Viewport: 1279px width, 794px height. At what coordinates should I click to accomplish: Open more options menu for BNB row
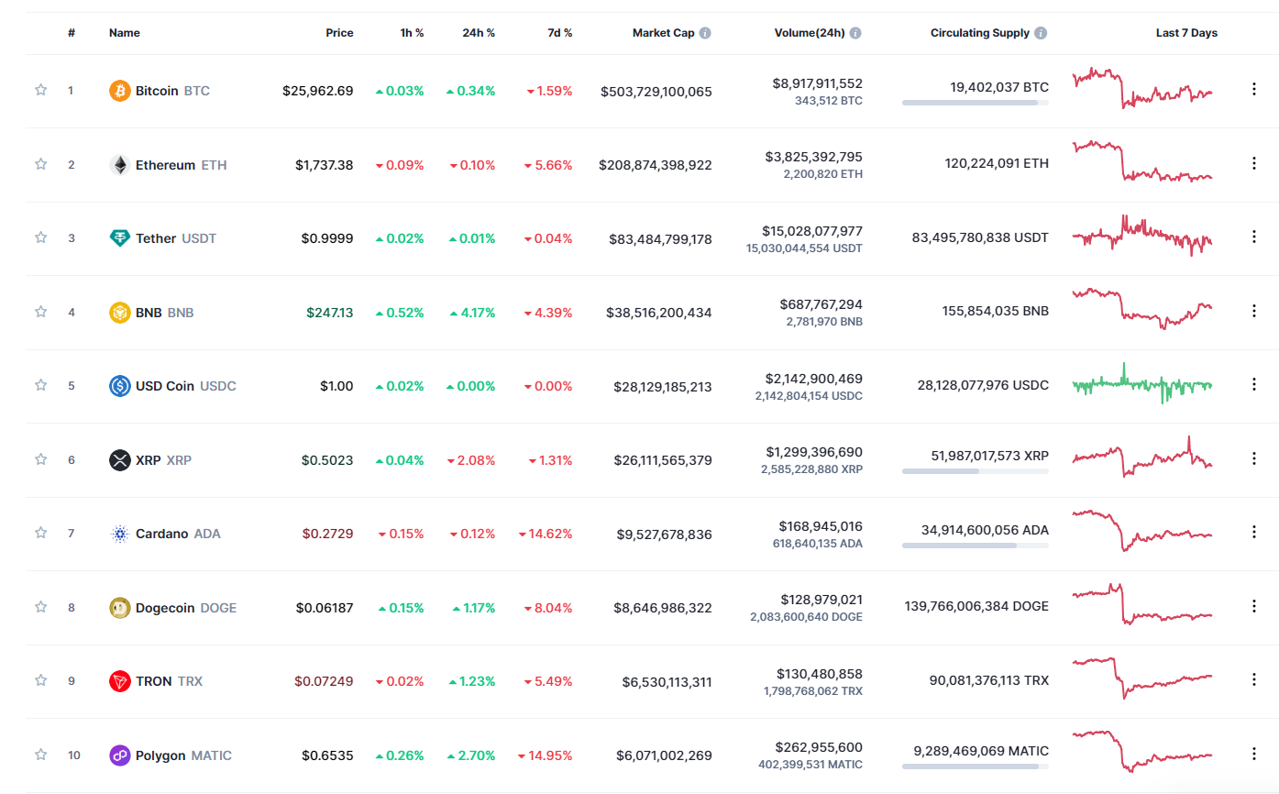tap(1253, 311)
